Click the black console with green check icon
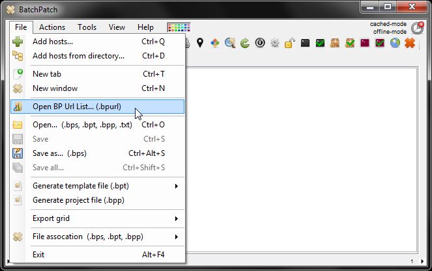The width and height of the screenshot is (432, 271). 320,43
